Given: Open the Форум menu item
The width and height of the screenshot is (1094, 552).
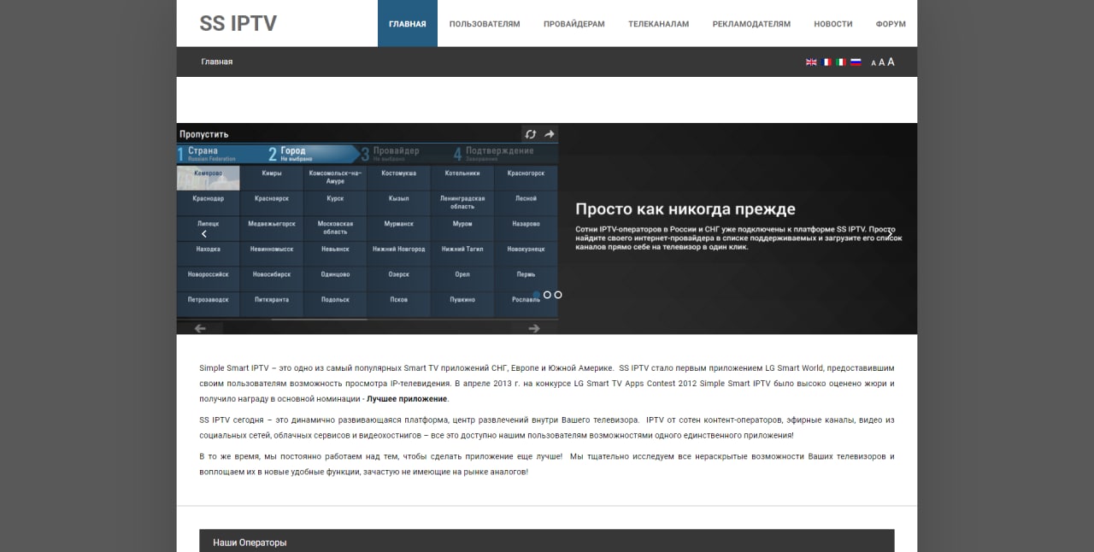Looking at the screenshot, I should pos(891,24).
